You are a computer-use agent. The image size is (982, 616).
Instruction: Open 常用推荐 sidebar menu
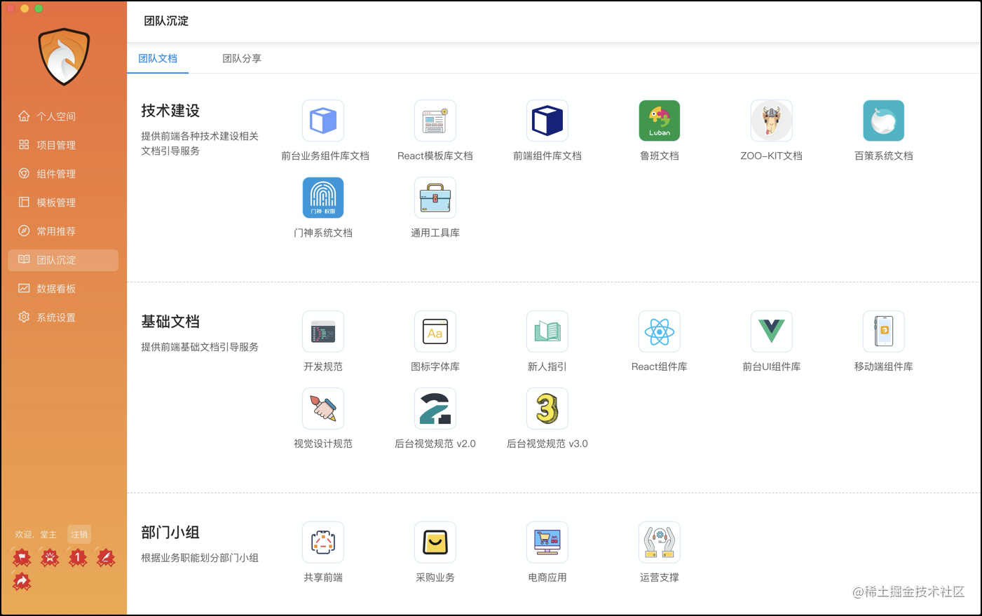point(63,231)
